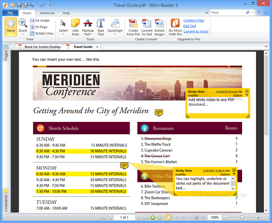Open the Advanced ribbon tab
This screenshot has height=223, width=272.
point(47,13)
